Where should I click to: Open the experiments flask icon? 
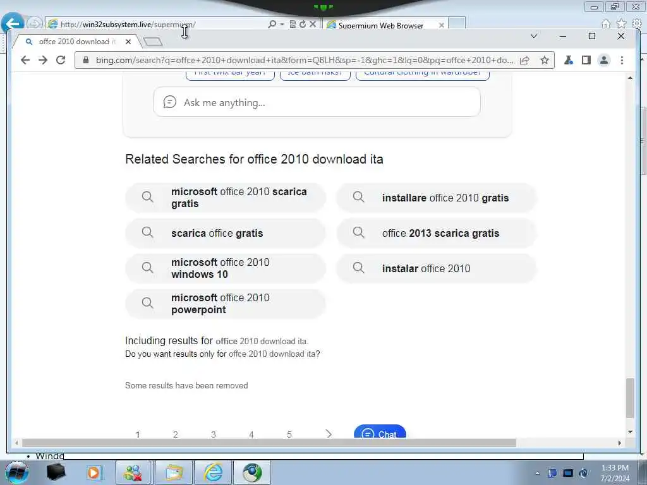click(568, 60)
